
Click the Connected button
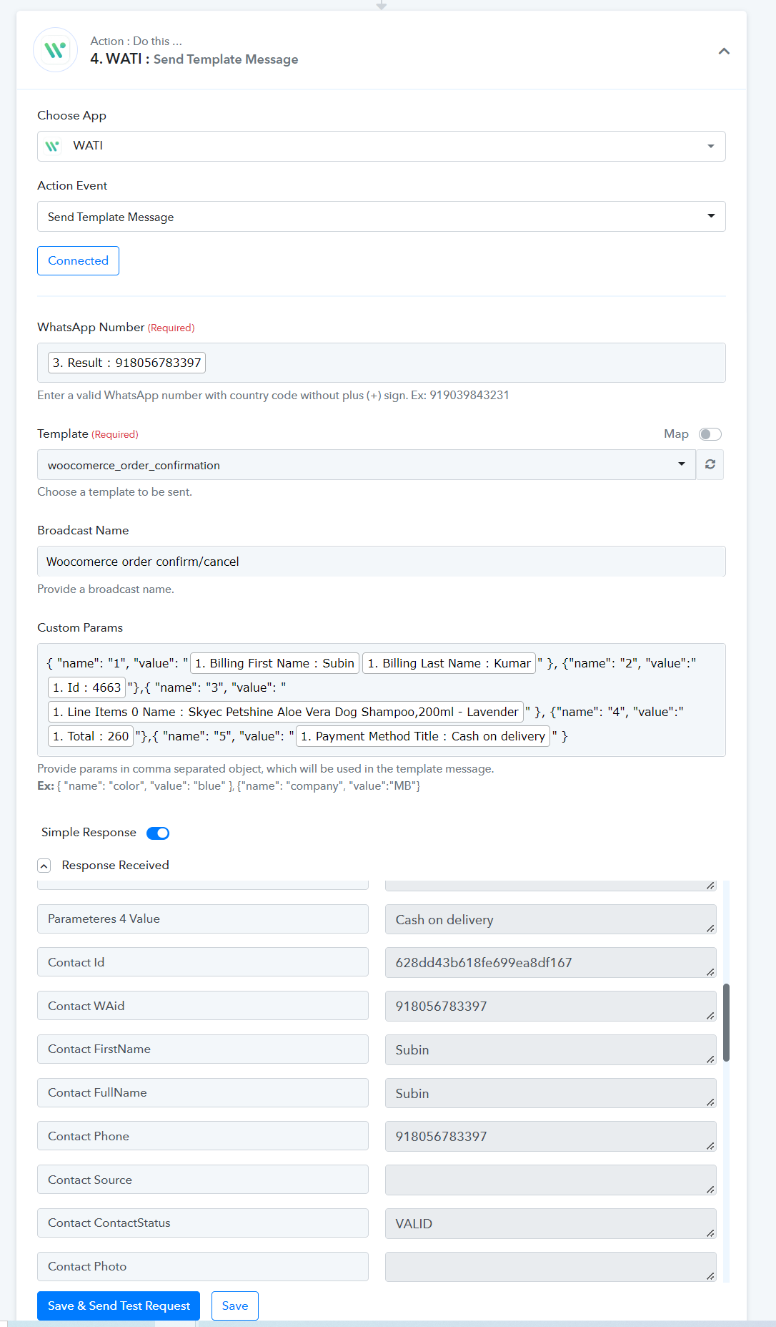coord(78,260)
